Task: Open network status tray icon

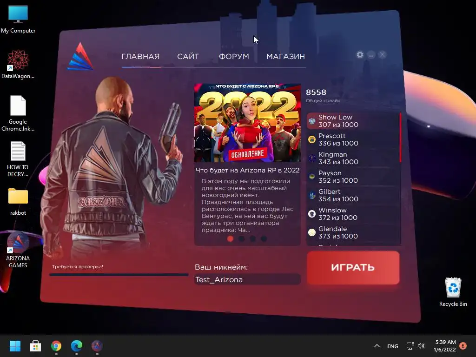Action: tap(410, 346)
